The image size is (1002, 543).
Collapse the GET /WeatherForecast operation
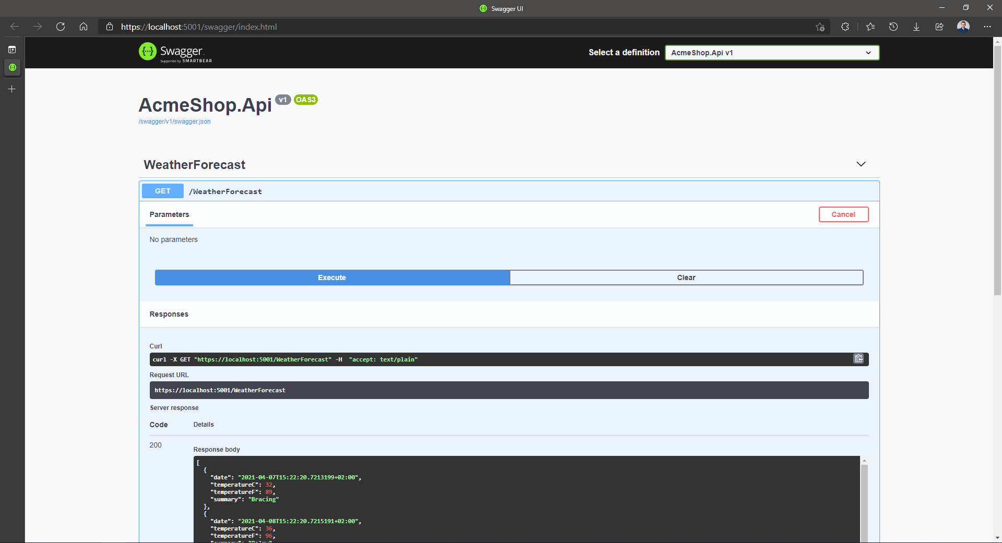click(x=509, y=191)
